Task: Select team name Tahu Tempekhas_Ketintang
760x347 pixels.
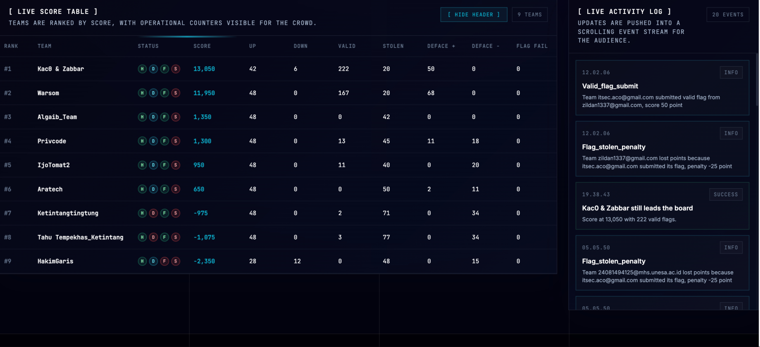Action: 80,237
